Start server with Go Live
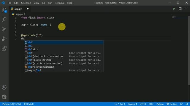 pos(172,104)
